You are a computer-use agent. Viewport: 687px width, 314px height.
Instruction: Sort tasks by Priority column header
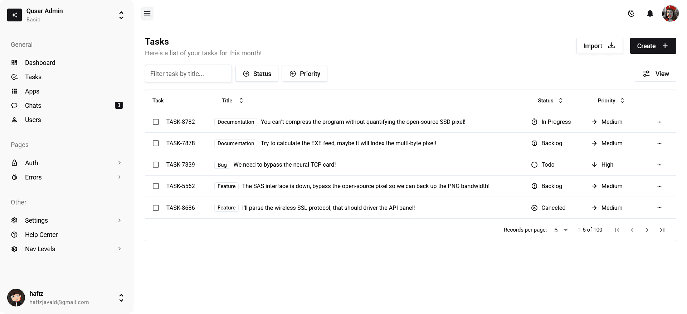point(611,101)
